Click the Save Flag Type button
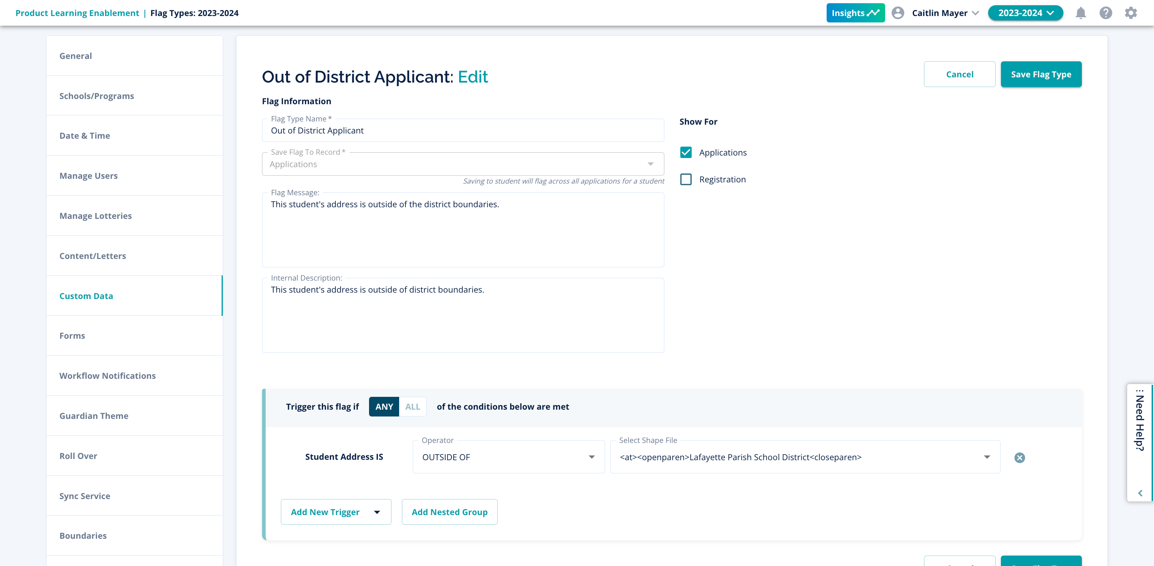Viewport: 1154px width, 566px height. [1041, 75]
